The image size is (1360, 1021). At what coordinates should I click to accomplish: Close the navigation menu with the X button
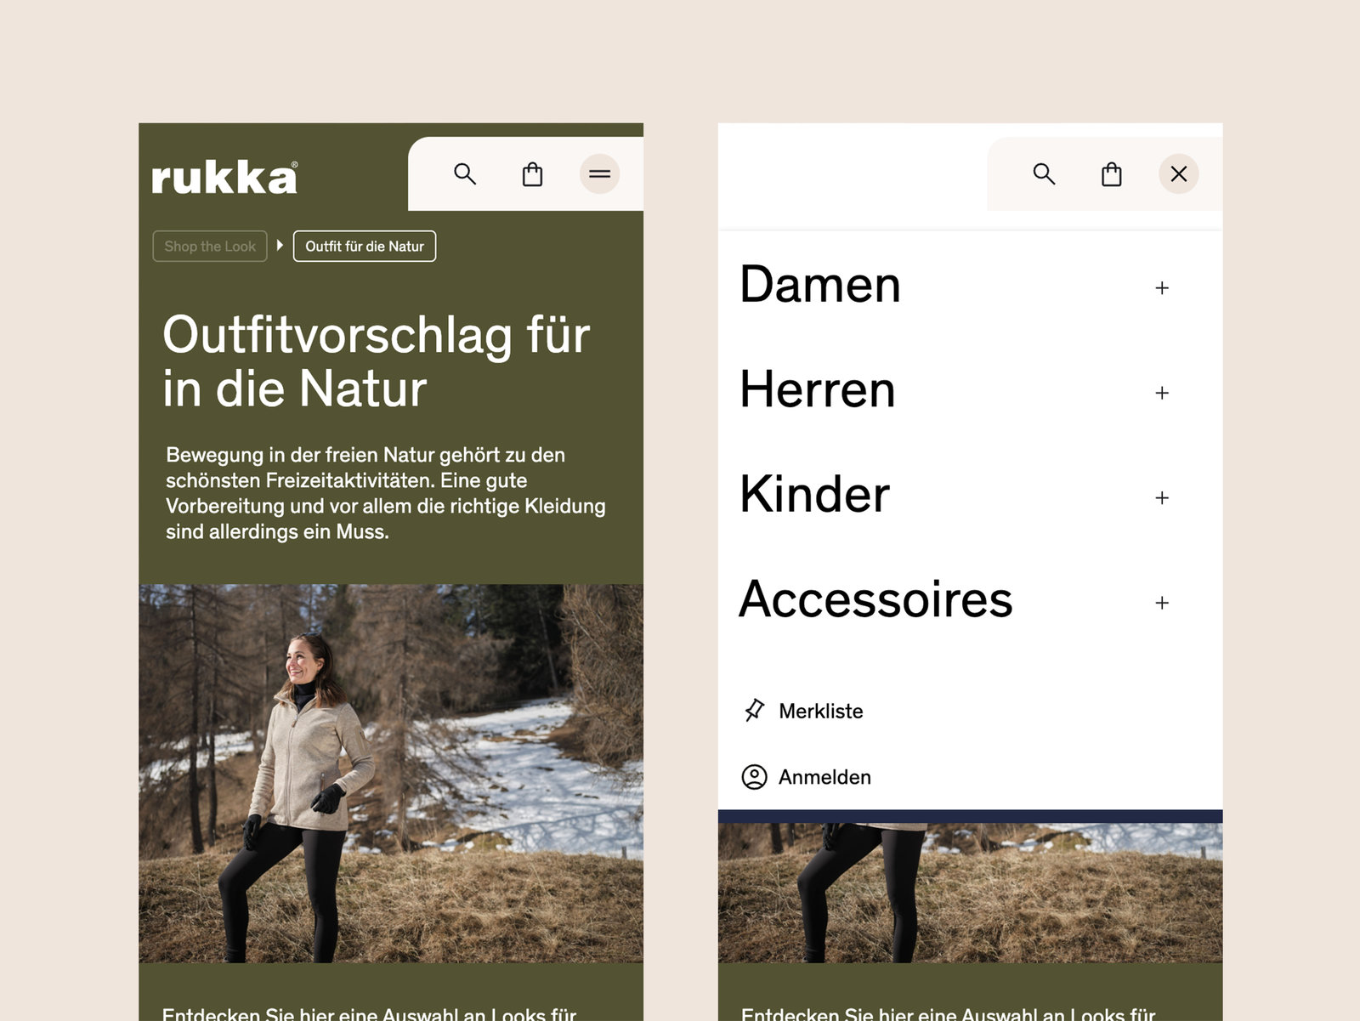click(1179, 174)
